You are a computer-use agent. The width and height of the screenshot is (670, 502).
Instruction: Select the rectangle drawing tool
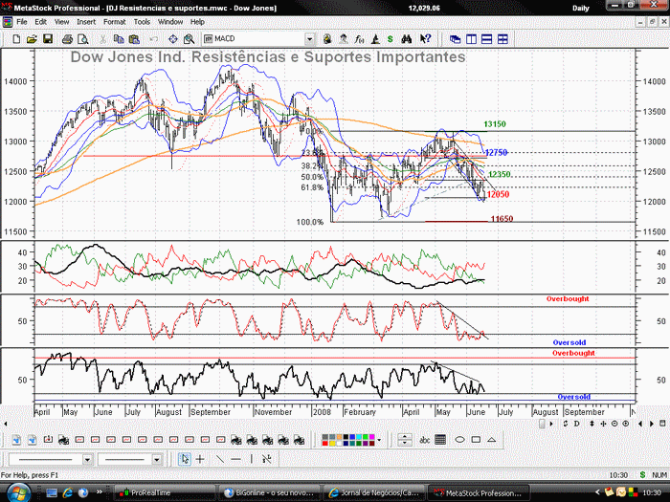(x=476, y=440)
